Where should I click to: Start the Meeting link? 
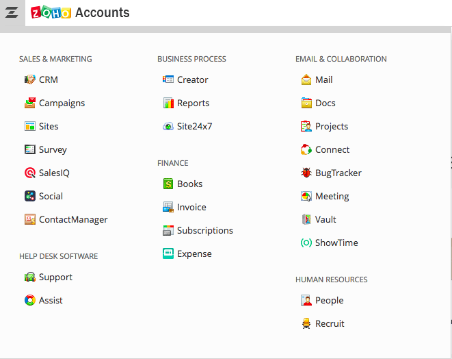pyautogui.click(x=332, y=197)
